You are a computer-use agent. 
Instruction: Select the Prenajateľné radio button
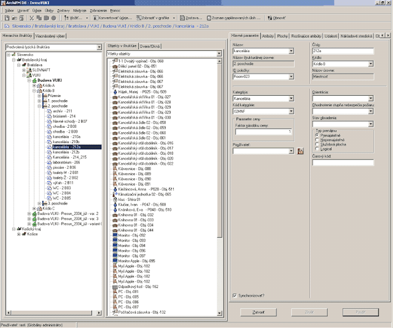pyautogui.click(x=317, y=135)
